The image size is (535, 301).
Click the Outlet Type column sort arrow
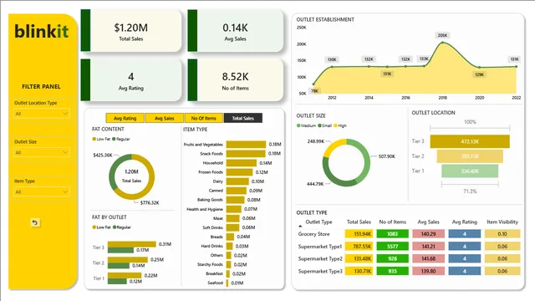[x=300, y=227]
